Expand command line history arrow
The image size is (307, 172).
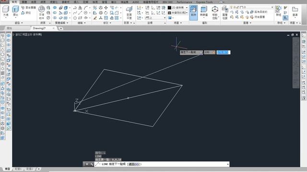coord(228,164)
